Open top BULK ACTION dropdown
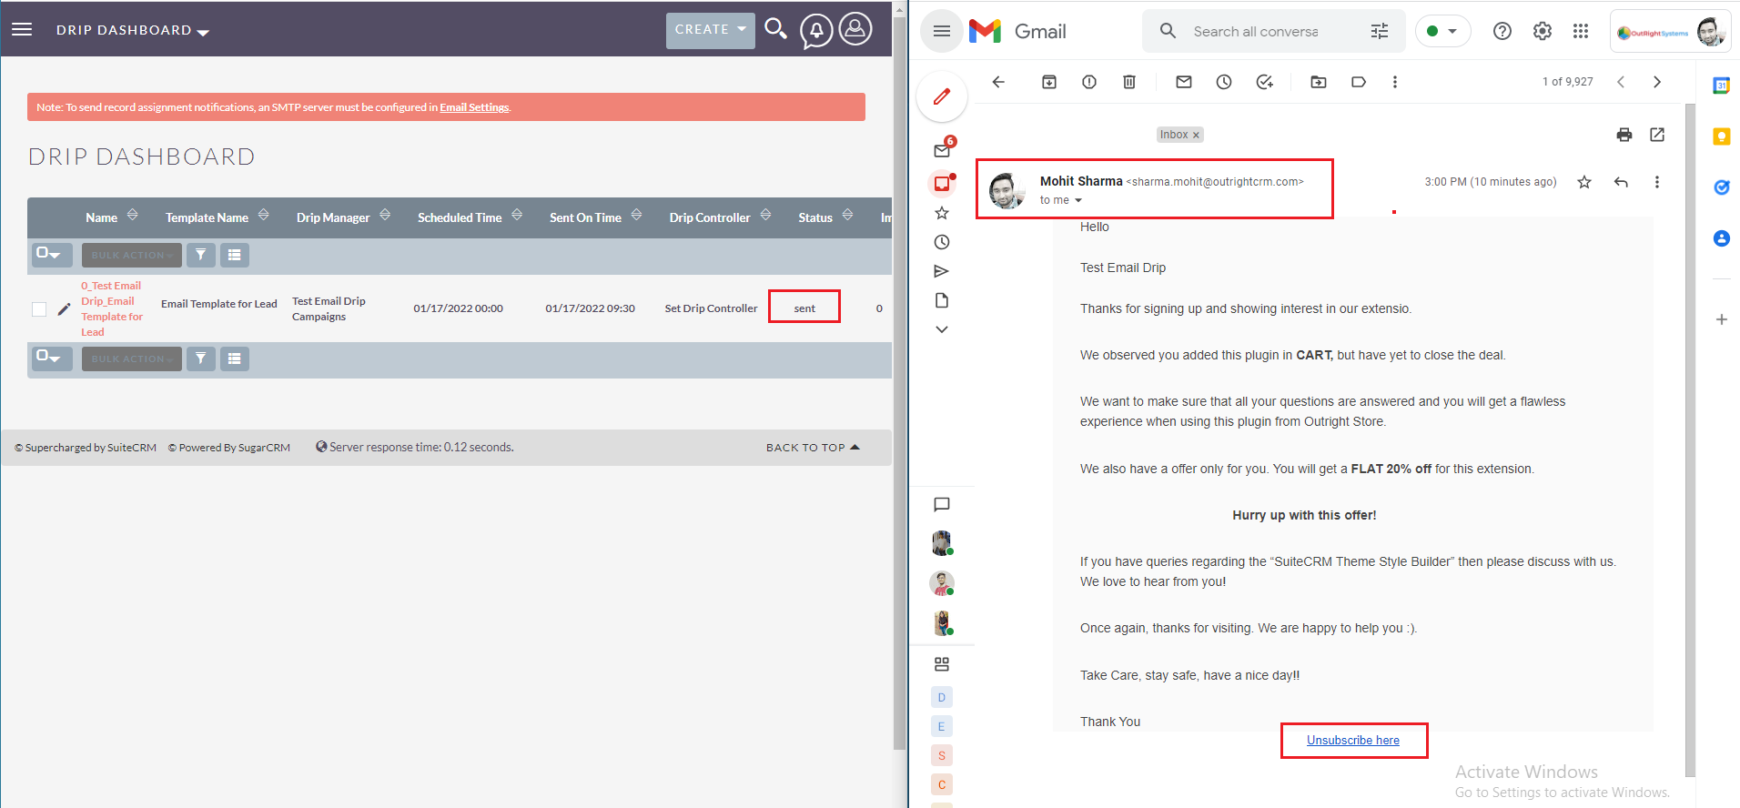Viewport: 1740px width, 808px height. pos(132,255)
